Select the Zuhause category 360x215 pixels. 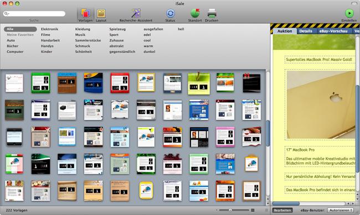tap(116, 40)
